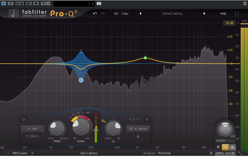Open the side-chain dropdown arrow
Screen dimensions: 248x157
pyautogui.click(x=48, y=3)
